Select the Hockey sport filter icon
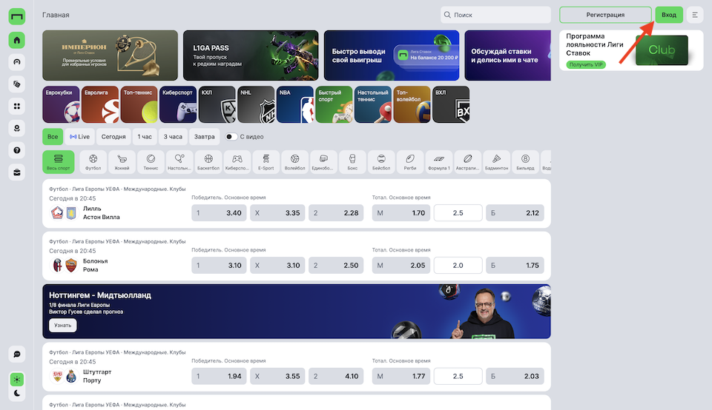Screen dimensions: 712x410 click(122, 162)
